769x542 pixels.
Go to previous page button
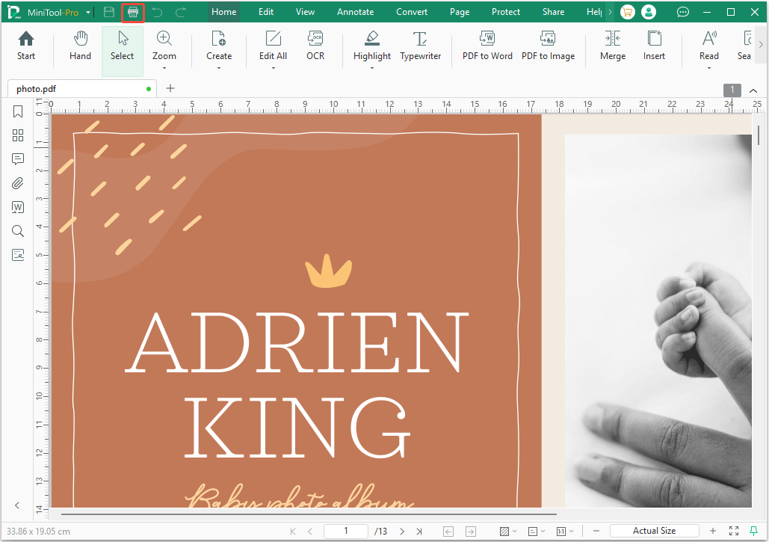coord(310,532)
